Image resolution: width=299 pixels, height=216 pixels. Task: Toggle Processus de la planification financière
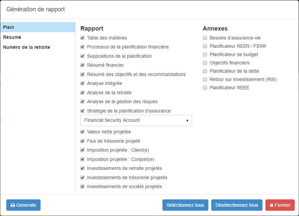[x=82, y=47]
